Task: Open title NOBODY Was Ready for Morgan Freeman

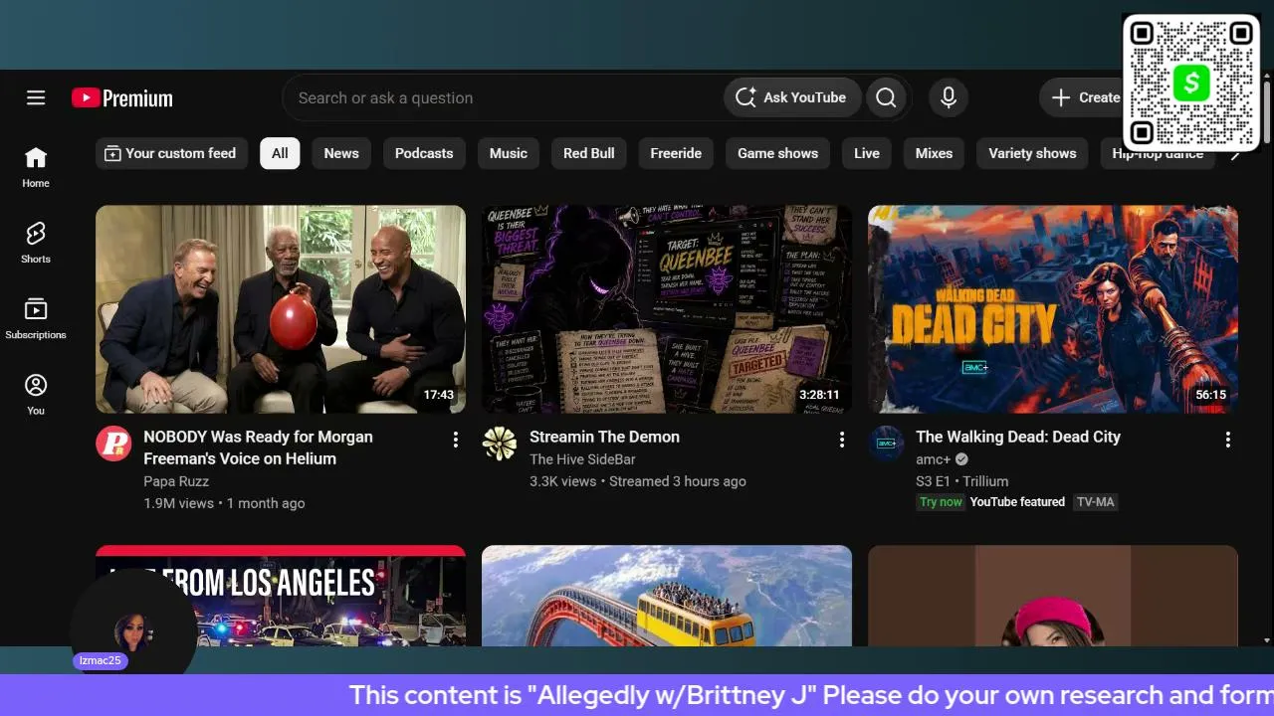Action: click(x=258, y=447)
